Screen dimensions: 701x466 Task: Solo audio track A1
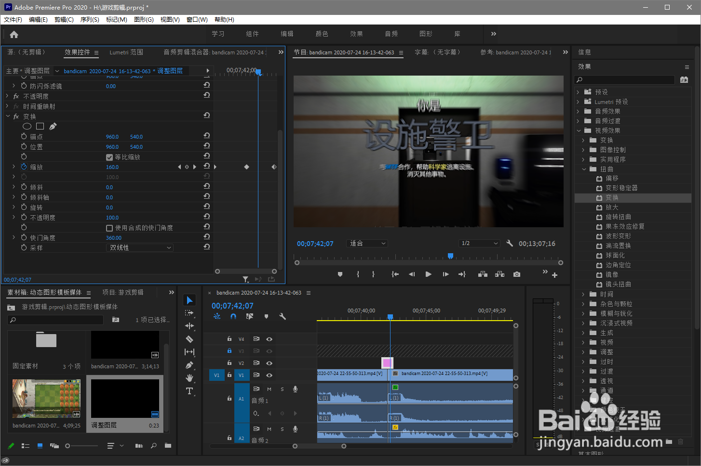click(282, 389)
